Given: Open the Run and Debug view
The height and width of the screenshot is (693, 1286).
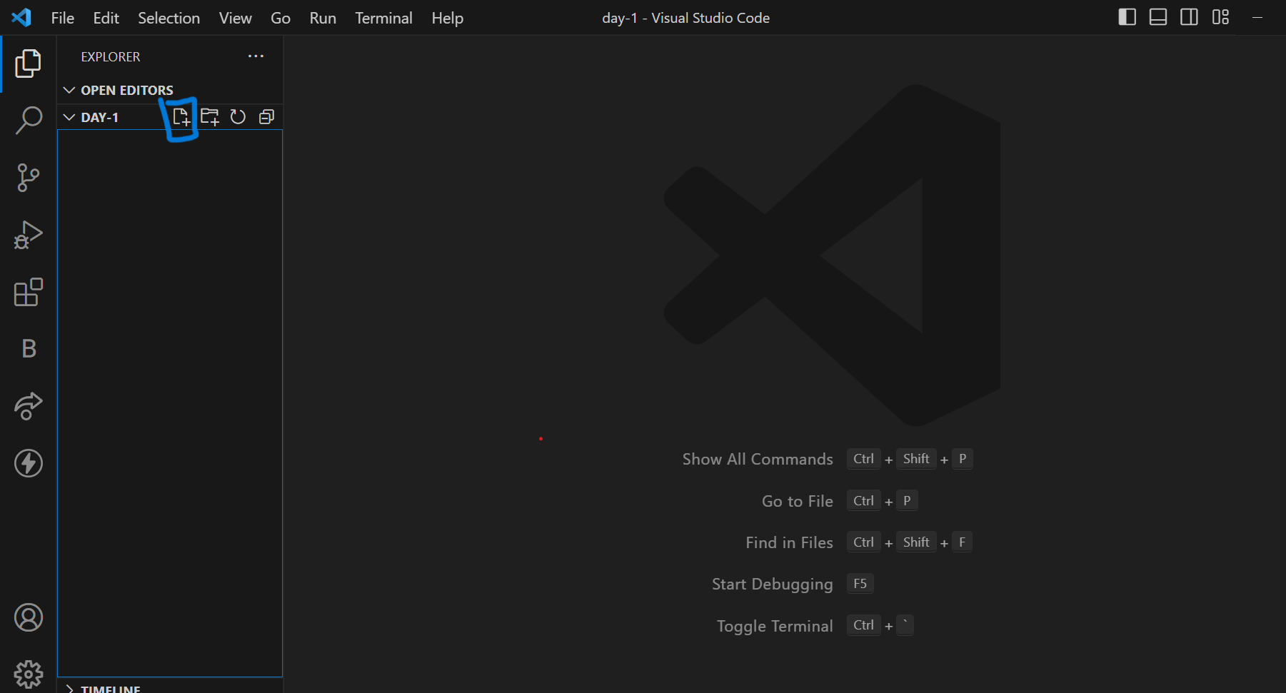Looking at the screenshot, I should click(28, 234).
